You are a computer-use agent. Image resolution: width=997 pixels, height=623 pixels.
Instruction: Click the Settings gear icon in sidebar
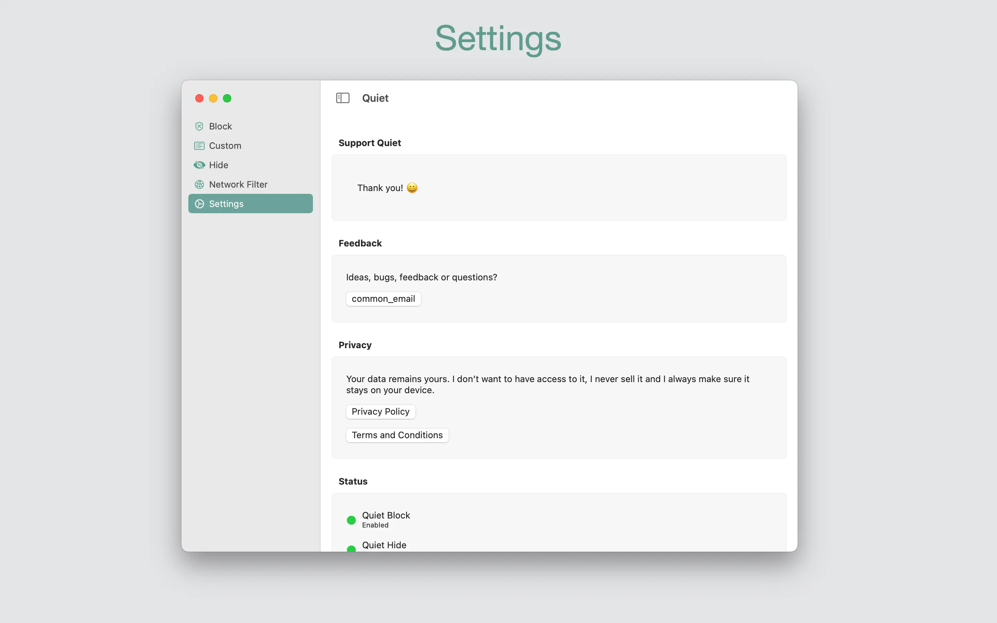(x=199, y=204)
